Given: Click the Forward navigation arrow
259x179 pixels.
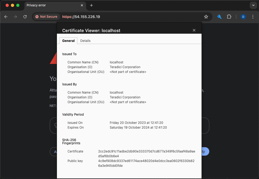Looking at the screenshot, I should (x=15, y=17).
